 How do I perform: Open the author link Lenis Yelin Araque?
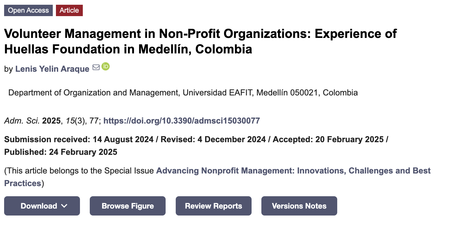52,69
